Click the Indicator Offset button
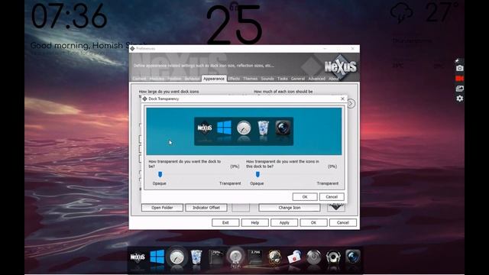 coord(206,207)
